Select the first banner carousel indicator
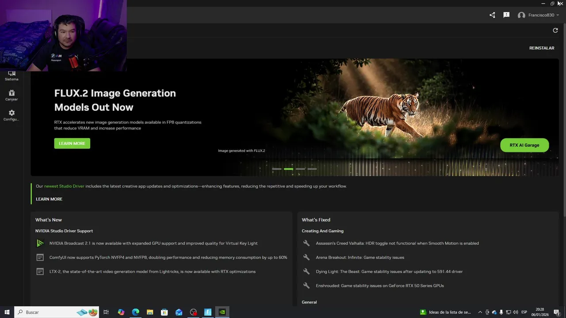Screen dimensions: 566x318 tap(277, 169)
